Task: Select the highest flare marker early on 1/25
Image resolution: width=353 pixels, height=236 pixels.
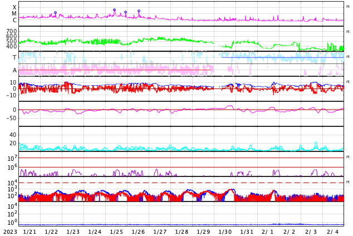Action: pos(114,10)
